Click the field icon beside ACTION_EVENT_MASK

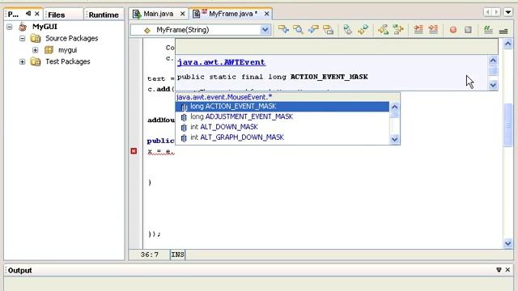click(x=184, y=107)
